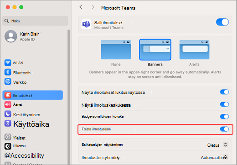Toggle Näytä ilmoituskeskuksessa switch
This screenshot has height=165, width=237.
coord(224,104)
